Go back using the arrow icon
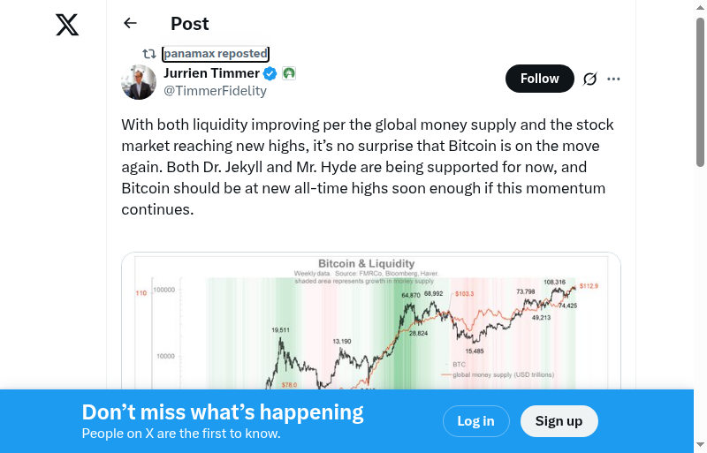The image size is (707, 453). 131,24
